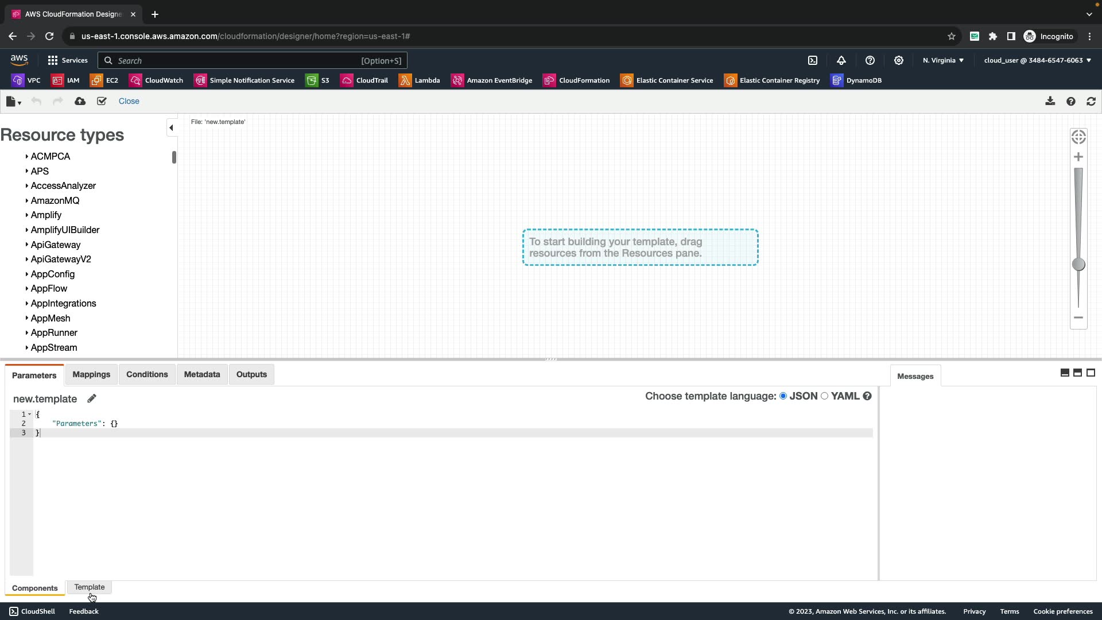Image resolution: width=1102 pixels, height=620 pixels.
Task: Switch to the Template tab at the bottom
Action: (x=90, y=587)
